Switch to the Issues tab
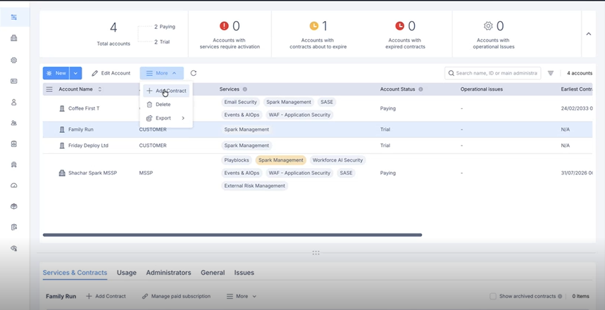The image size is (605, 310). pyautogui.click(x=244, y=273)
